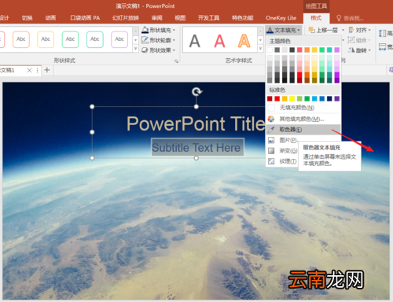Click the rotation handle above the textbox
Viewport: 393px width, 302px height.
point(196,92)
